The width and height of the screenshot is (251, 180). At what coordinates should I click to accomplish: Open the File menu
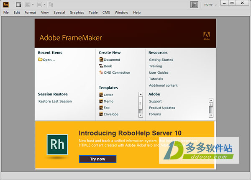[6, 12]
